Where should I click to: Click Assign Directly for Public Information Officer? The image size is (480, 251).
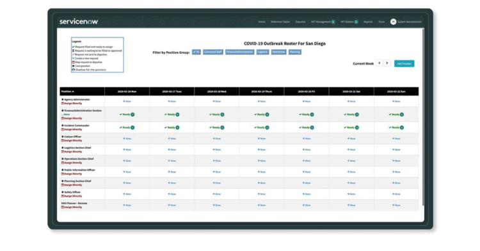coord(72,174)
